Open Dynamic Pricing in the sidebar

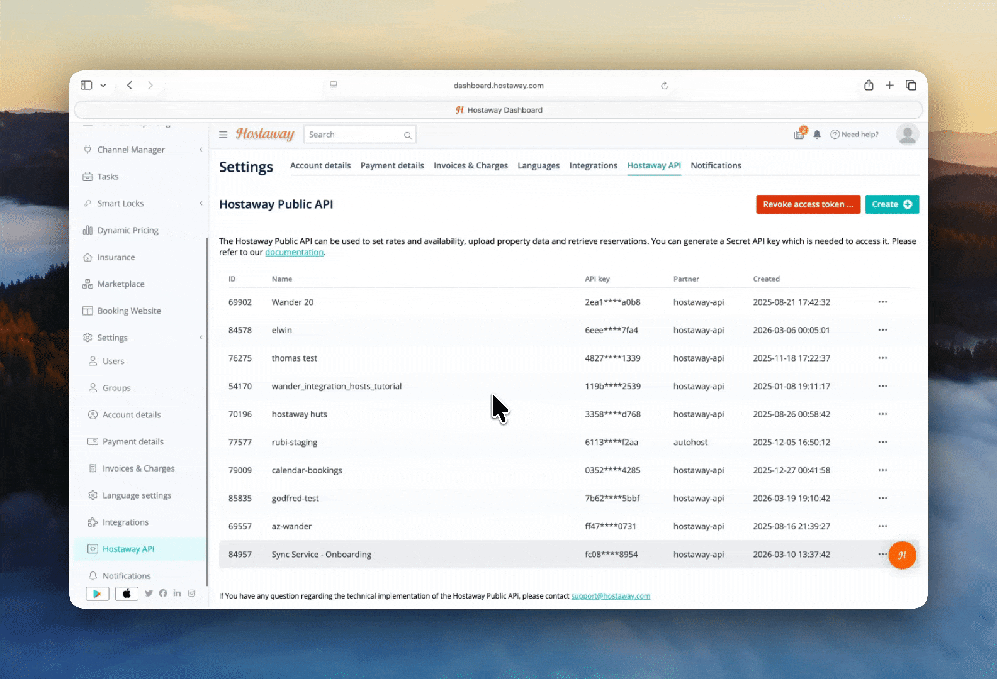point(128,231)
